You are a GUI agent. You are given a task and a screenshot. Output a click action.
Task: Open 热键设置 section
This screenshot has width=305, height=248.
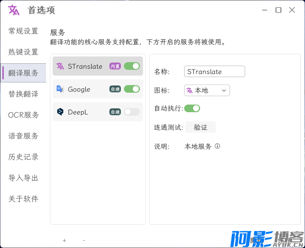click(x=23, y=52)
